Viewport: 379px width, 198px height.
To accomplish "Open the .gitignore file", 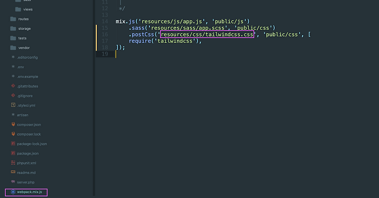I will [x=25, y=96].
